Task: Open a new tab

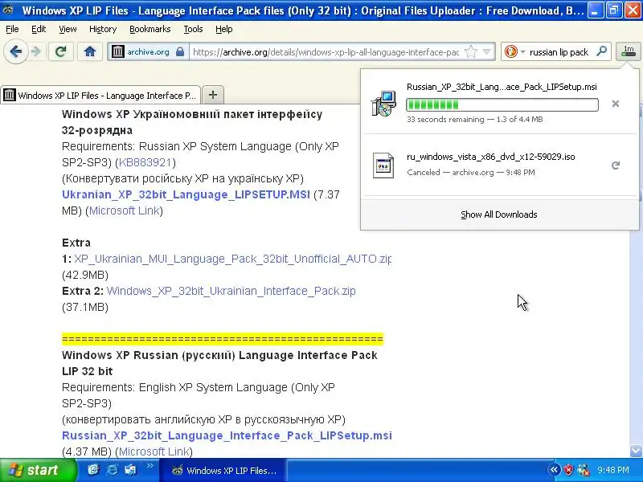Action: click(212, 95)
